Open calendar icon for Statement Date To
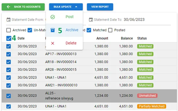Image resolution: width=178 pixels, height=111 pixels. coord(91,20)
